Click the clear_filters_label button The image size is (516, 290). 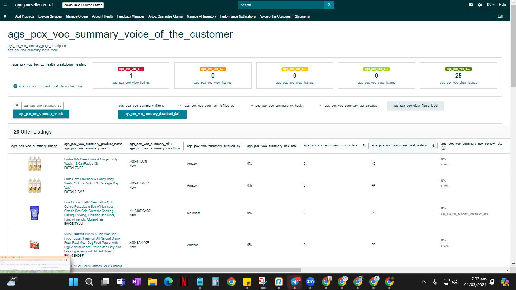[x=416, y=106]
